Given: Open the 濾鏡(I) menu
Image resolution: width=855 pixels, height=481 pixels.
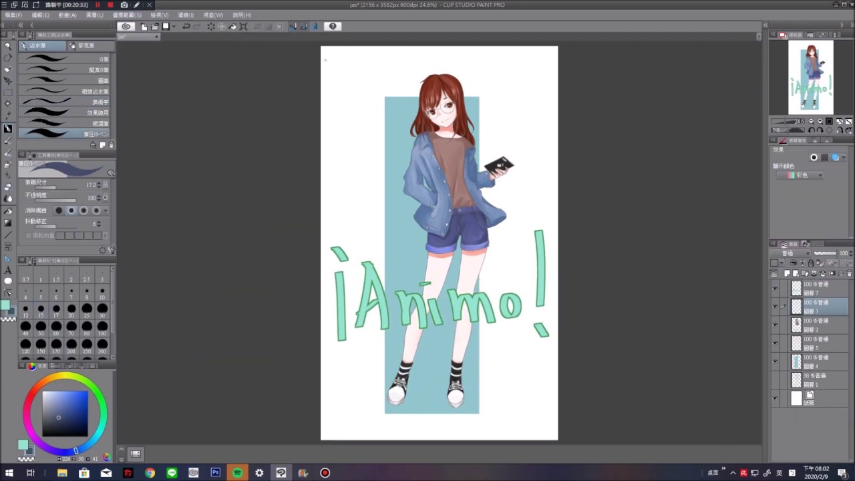Looking at the screenshot, I should pos(184,15).
